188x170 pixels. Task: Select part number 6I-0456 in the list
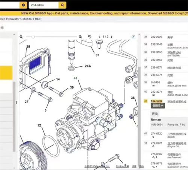click(155, 83)
